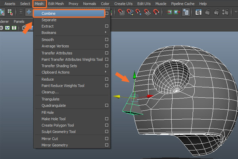
Task: Open Mirror Geometry options box
Action: point(106,145)
